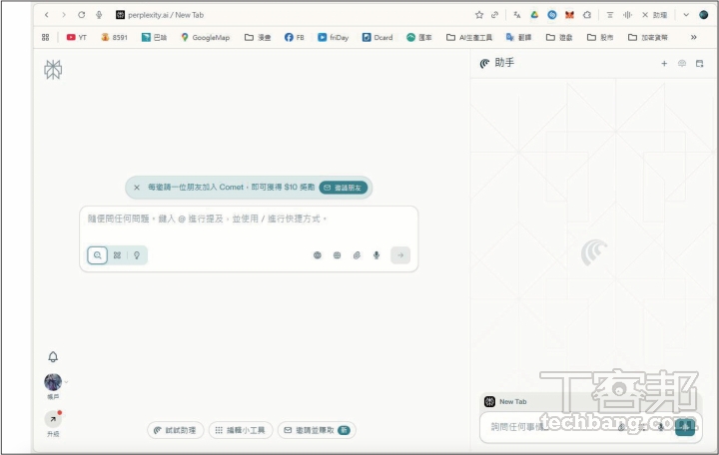Show more bookmarks with double chevron
The height and width of the screenshot is (455, 719).
coord(694,37)
